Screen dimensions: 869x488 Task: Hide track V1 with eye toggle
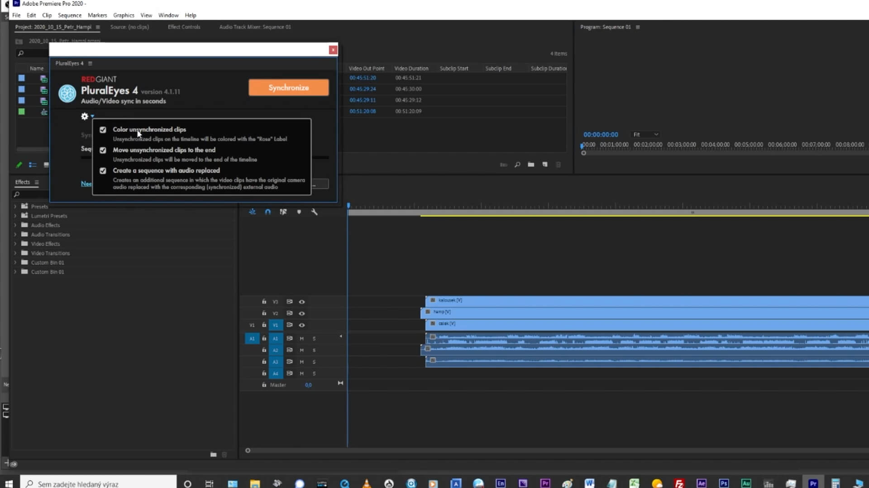click(x=302, y=325)
